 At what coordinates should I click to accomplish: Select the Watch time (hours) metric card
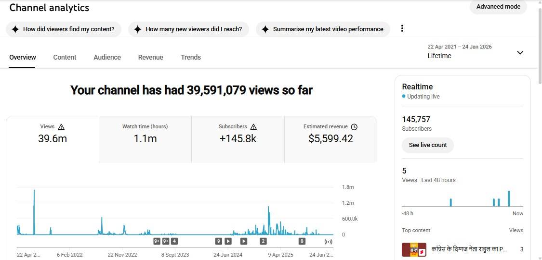[145, 139]
